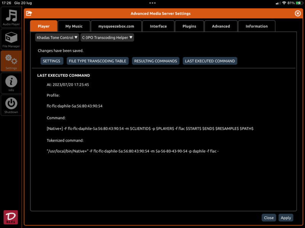Image resolution: width=305 pixels, height=228 pixels.
Task: Click the 'Tokenized command:' label
Action: pos(65,140)
